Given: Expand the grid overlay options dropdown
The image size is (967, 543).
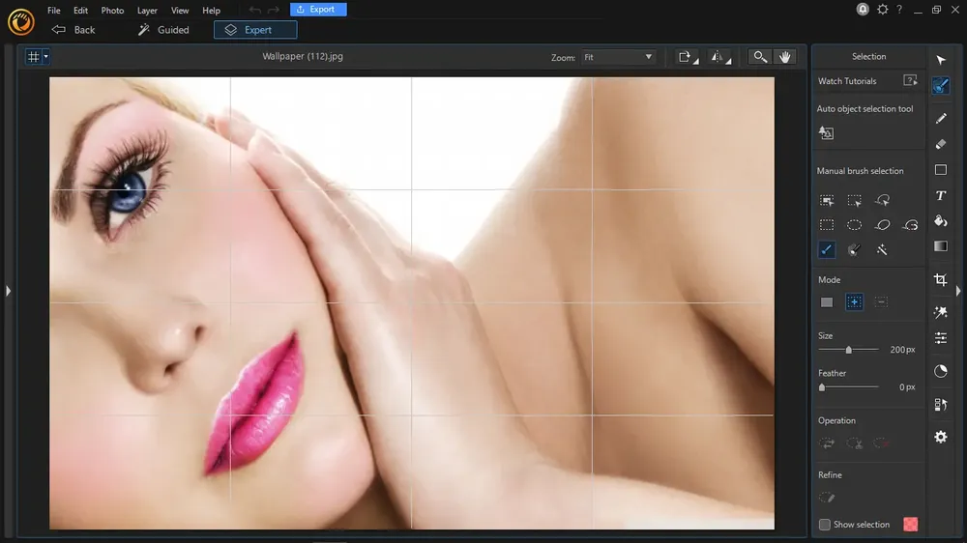Looking at the screenshot, I should (44, 57).
